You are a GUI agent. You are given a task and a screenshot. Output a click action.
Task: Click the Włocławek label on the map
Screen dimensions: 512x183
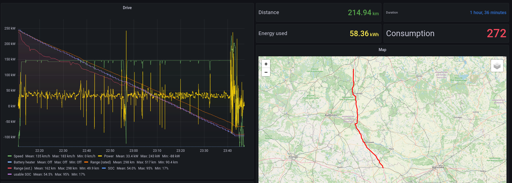[369, 142]
